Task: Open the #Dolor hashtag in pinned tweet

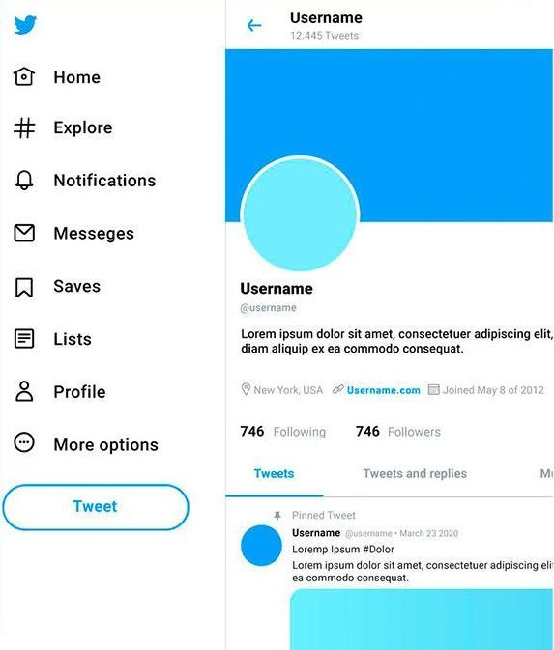Action: 378,550
